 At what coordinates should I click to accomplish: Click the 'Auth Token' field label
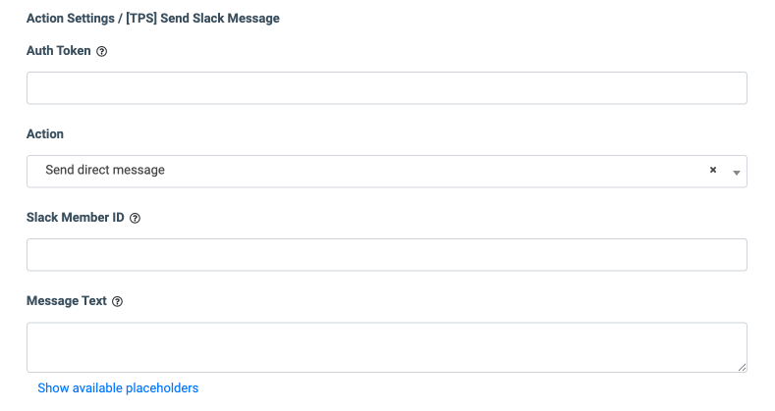59,51
